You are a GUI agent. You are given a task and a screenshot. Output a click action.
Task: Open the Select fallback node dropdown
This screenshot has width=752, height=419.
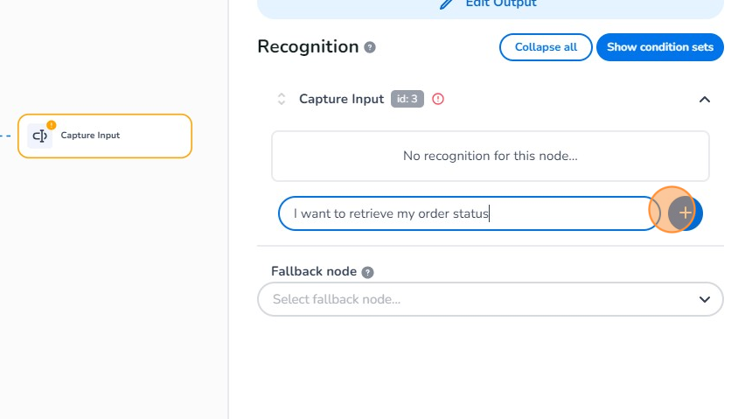coord(481,299)
